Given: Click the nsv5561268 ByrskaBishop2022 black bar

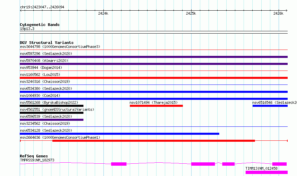Looking at the screenshot, I should pos(51,106).
